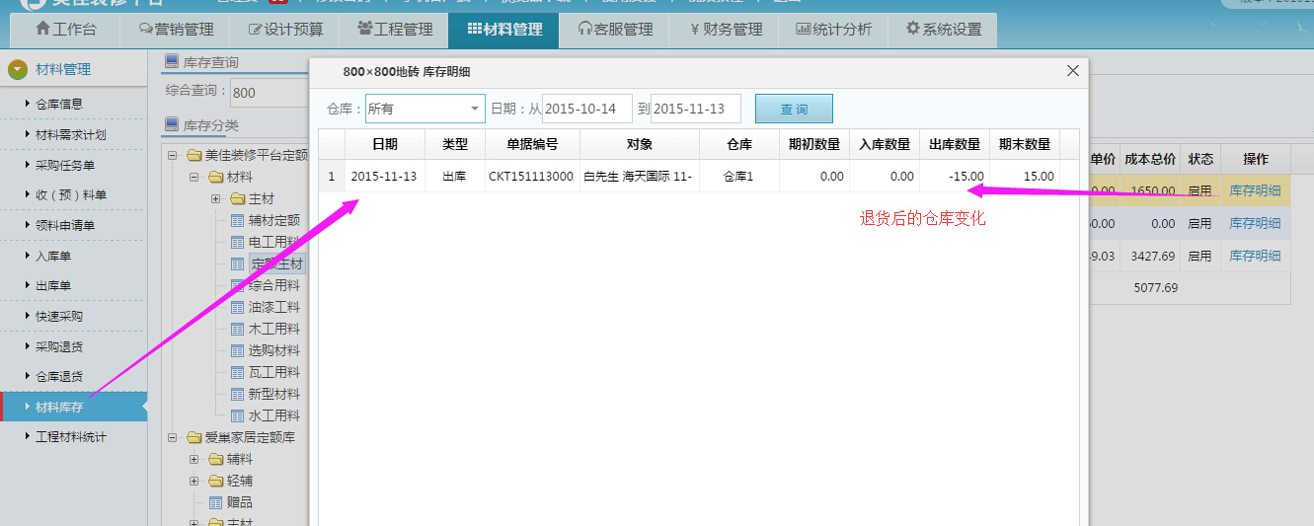
Task: Select 油漆工料 in the category tree
Action: tap(273, 307)
